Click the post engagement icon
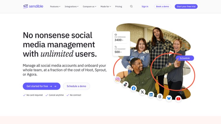This screenshot has height=124, width=221. tap(116, 47)
